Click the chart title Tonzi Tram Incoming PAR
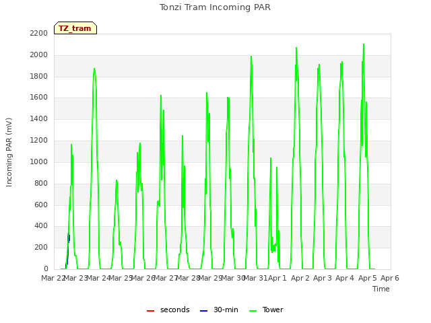Image resolution: width=431 pixels, height=323 pixels. coord(215,7)
